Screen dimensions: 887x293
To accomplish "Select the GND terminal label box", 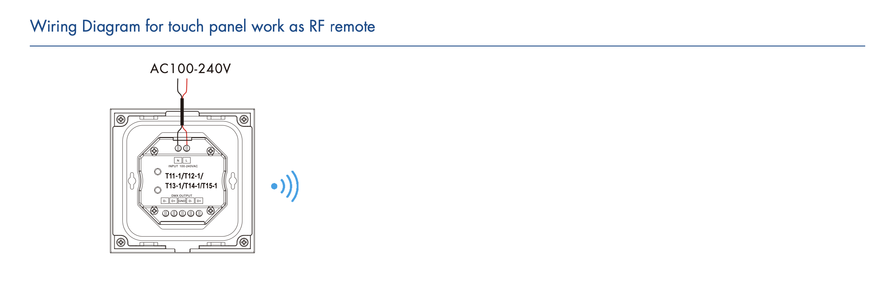I will [182, 201].
